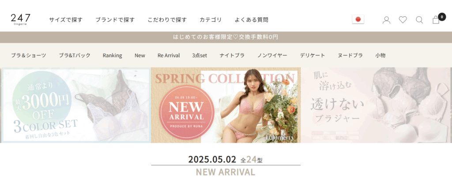Screen dimensions: 452x179
Task: Click the 交換手数料0円 announcement banner
Action: click(x=226, y=37)
